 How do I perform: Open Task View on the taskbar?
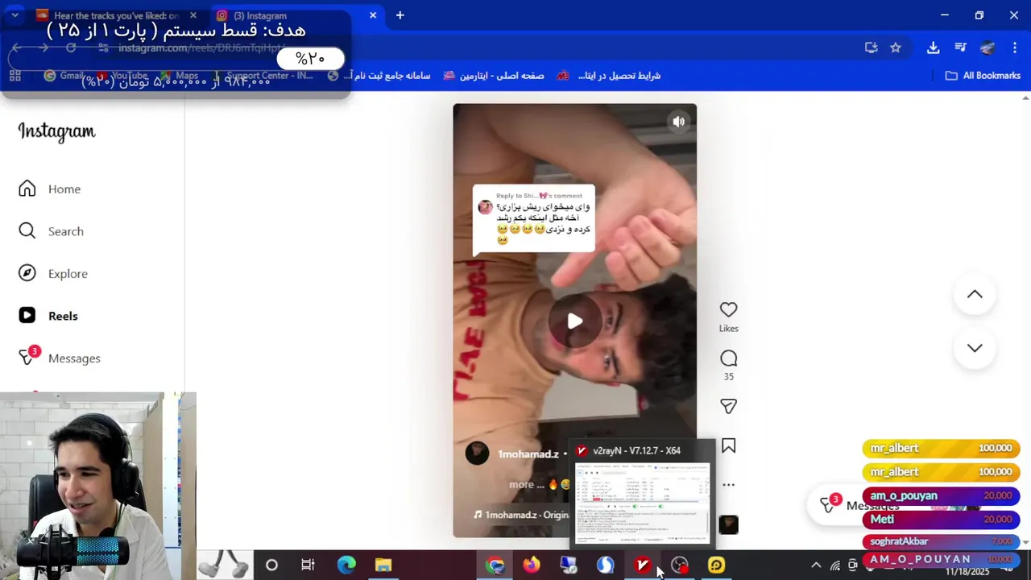(x=308, y=565)
